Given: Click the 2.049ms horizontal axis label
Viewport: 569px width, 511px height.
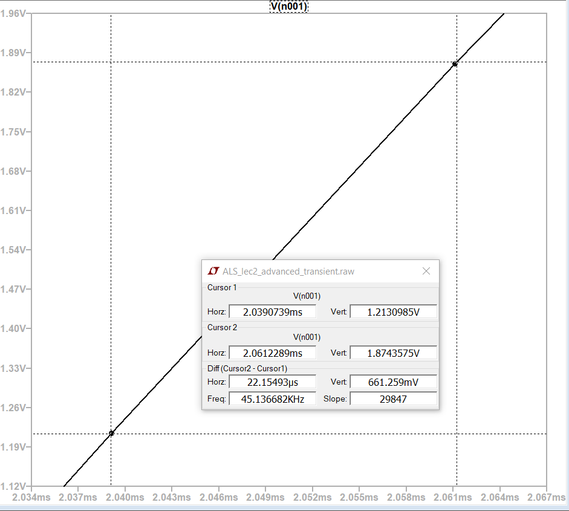Looking at the screenshot, I should coord(265,497).
